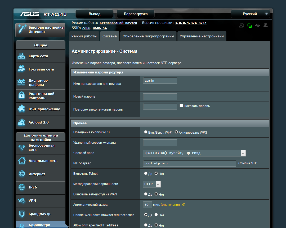The width and height of the screenshot is (286, 228).
Task: Click the Брандмауэр shield icon
Action: pyautogui.click(x=22, y=214)
